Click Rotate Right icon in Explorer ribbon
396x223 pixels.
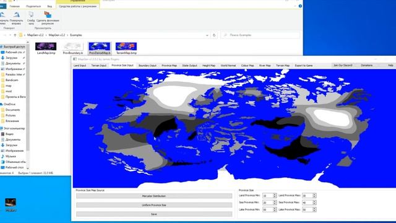[17, 15]
